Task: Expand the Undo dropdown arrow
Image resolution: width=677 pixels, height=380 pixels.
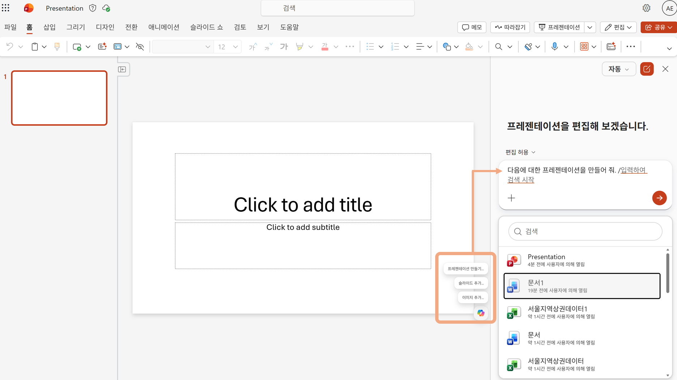Action: pyautogui.click(x=21, y=47)
